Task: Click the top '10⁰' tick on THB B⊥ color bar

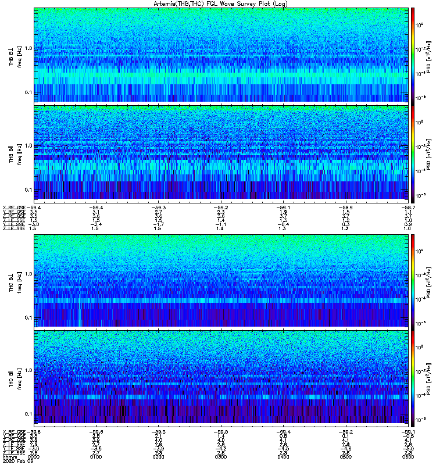Action: (419, 26)
